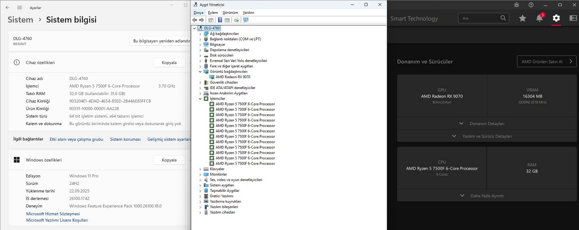Click Kopyala button next to Cihaz özellikleri
This screenshot has width=579, height=230.
click(169, 63)
